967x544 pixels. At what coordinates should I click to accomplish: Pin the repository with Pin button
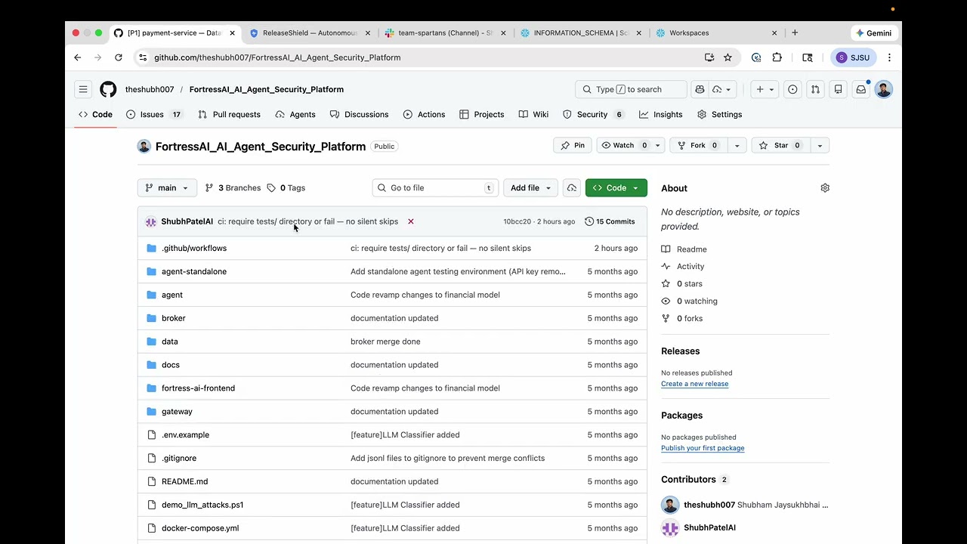[573, 145]
